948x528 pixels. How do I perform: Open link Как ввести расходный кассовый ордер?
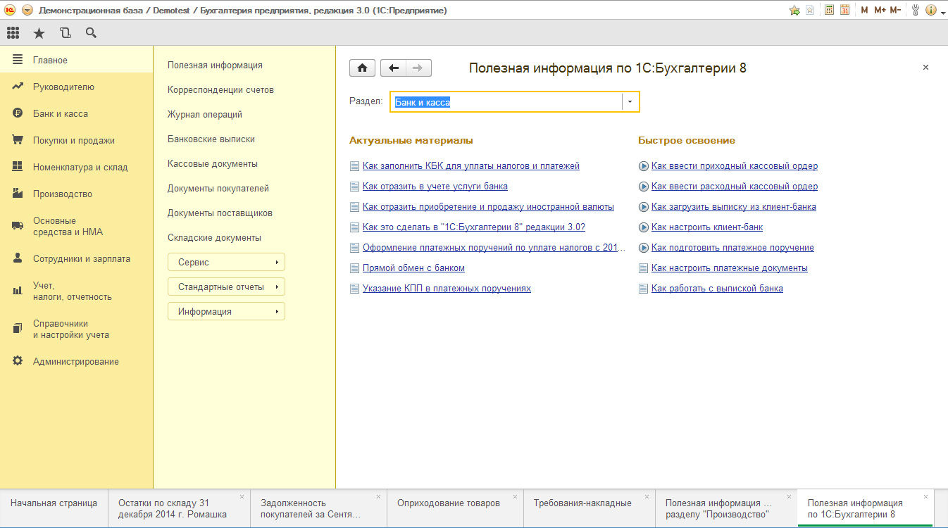(x=735, y=187)
